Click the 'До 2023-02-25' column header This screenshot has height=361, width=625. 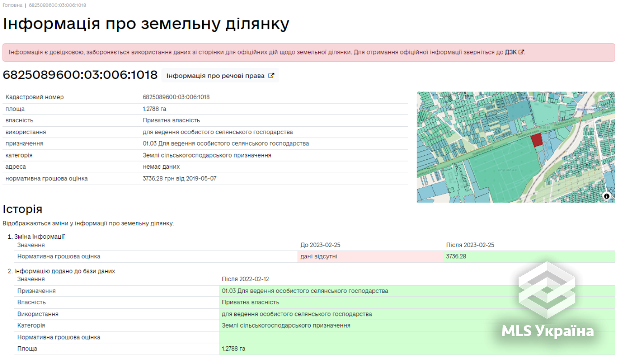(321, 245)
